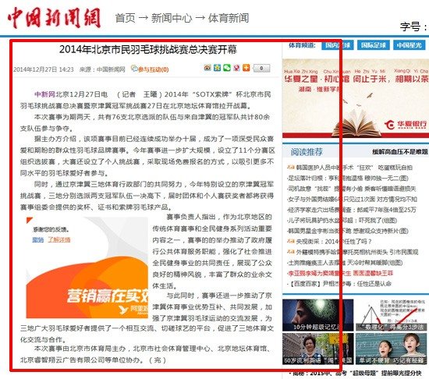Image resolution: width=429 pixels, height=379 pixels.
Task: Click 了解详情 link in the ad box
Action: (x=59, y=240)
